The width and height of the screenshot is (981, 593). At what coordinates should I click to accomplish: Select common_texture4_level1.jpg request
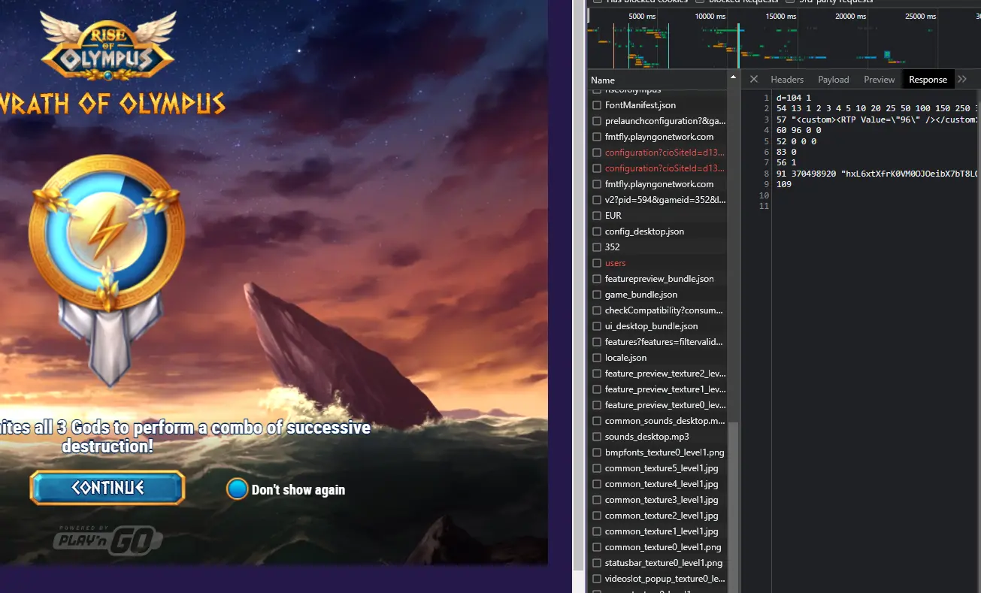pyautogui.click(x=658, y=484)
